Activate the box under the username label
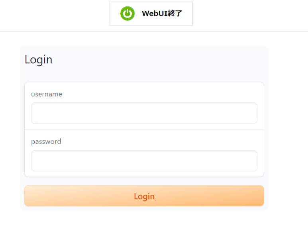Screen dimensions: 308x231 [x=144, y=113]
